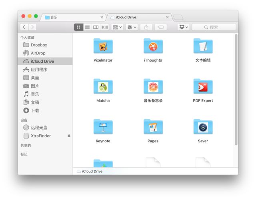Open the 文本编辑 folder
This screenshot has width=256, height=200.
click(203, 46)
